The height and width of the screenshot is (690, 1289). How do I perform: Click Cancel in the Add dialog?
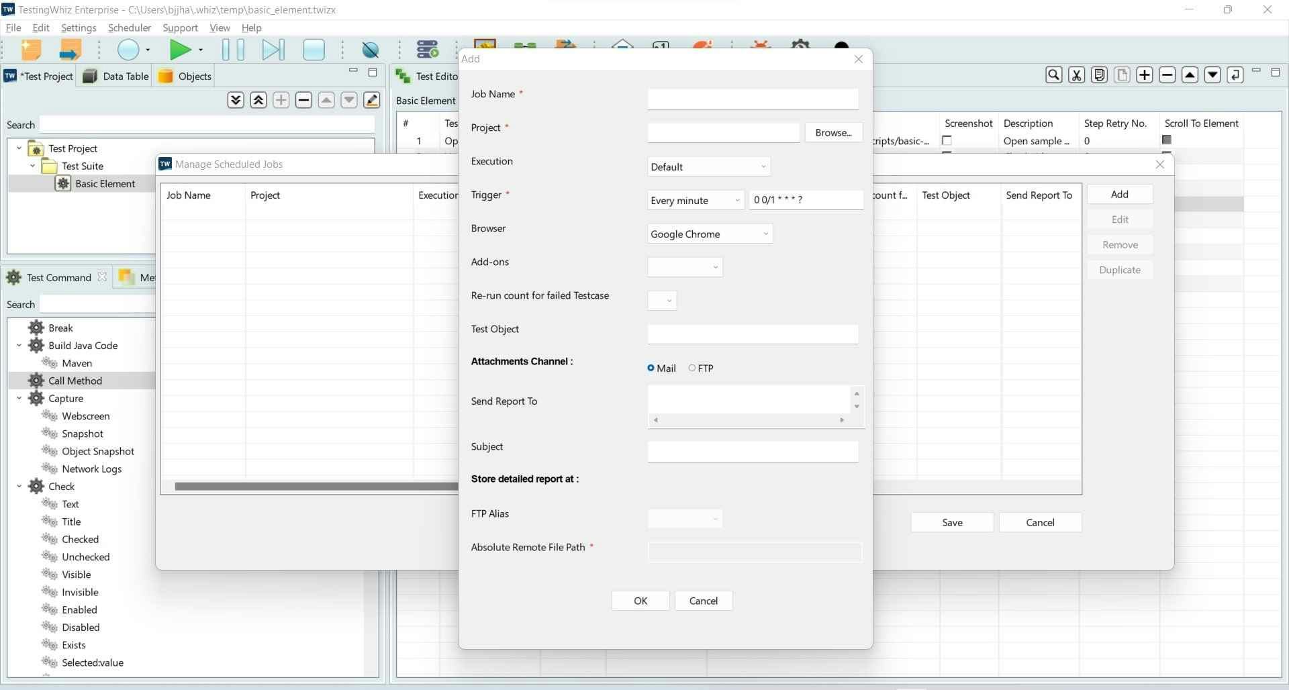704,601
